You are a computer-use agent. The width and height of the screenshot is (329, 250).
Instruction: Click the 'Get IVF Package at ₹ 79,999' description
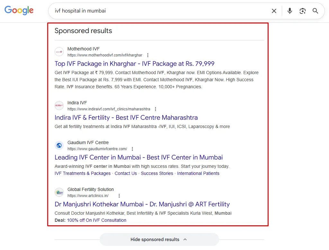(x=156, y=80)
